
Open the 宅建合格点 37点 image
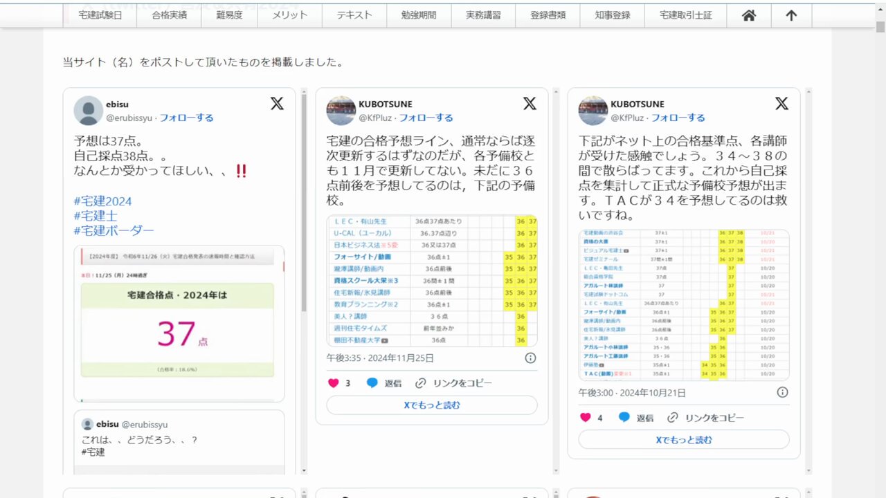click(179, 323)
